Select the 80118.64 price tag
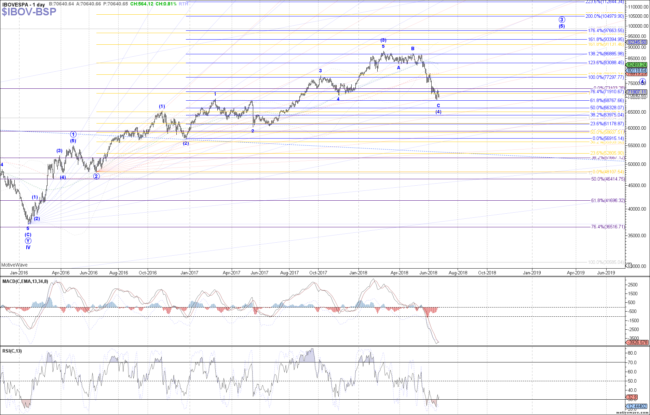The height and width of the screenshot is (415, 650). (637, 70)
